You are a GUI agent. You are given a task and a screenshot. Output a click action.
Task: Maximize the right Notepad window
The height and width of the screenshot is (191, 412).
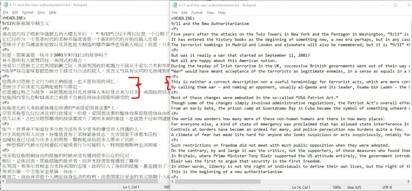pos(396,5)
